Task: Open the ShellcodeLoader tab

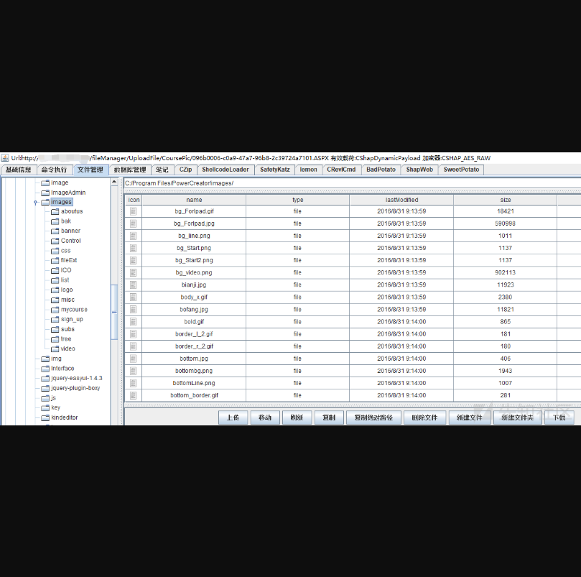Action: [x=226, y=170]
